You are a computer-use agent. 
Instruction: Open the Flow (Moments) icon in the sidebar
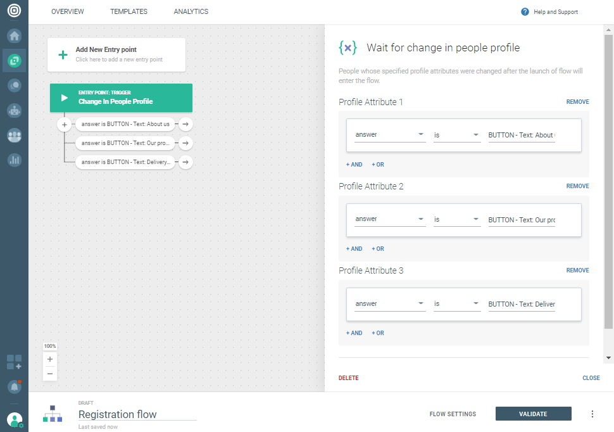(x=14, y=61)
